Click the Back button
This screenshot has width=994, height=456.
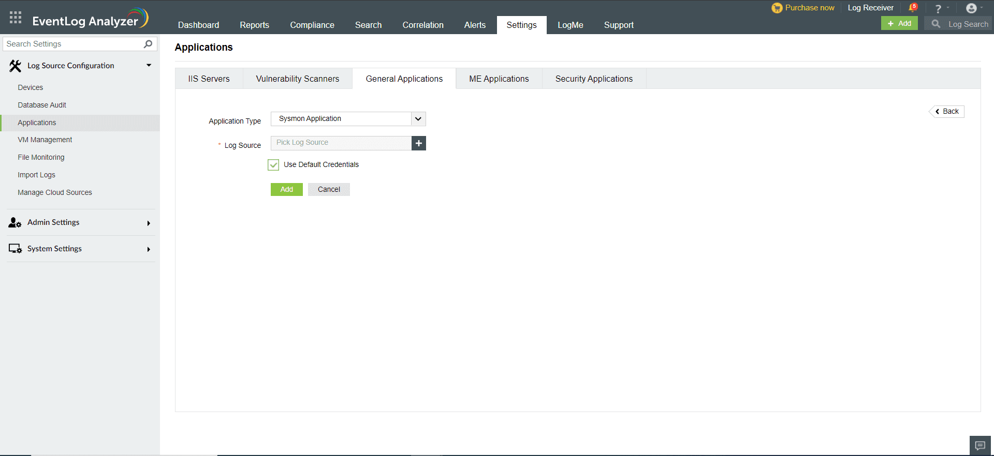(x=947, y=112)
